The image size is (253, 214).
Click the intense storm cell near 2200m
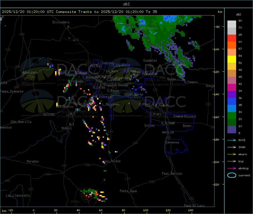click(x=90, y=194)
